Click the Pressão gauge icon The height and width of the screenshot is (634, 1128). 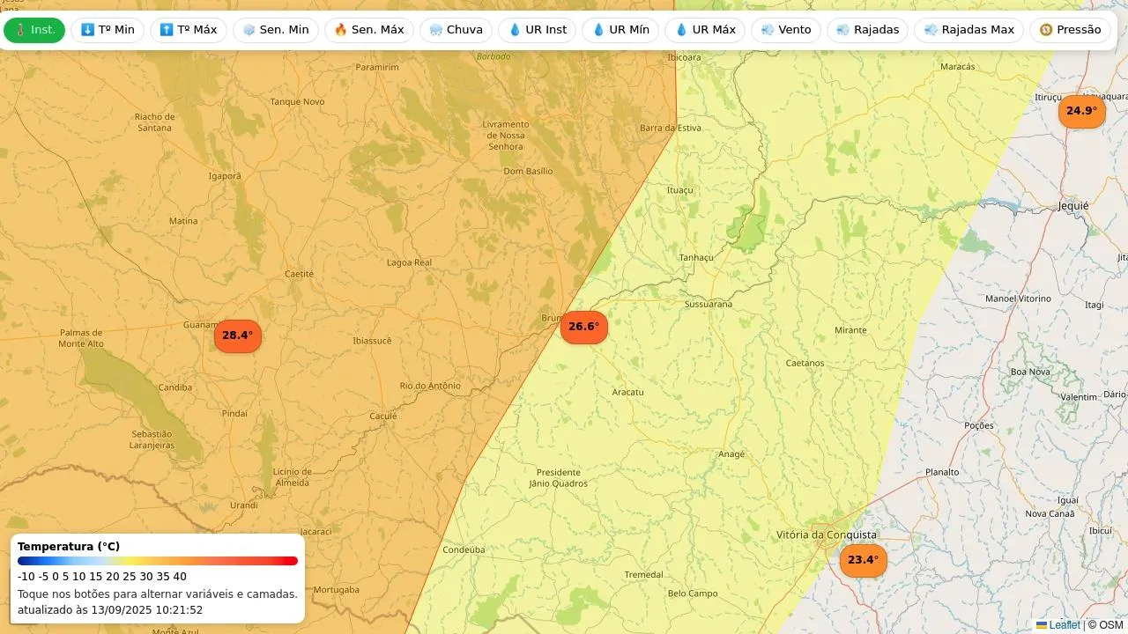click(x=1046, y=30)
